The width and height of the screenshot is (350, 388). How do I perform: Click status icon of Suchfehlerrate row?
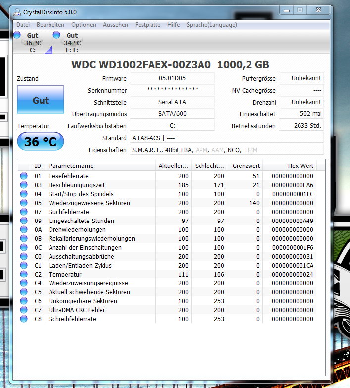[24, 212]
